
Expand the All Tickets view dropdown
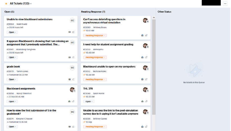coord(31,4)
